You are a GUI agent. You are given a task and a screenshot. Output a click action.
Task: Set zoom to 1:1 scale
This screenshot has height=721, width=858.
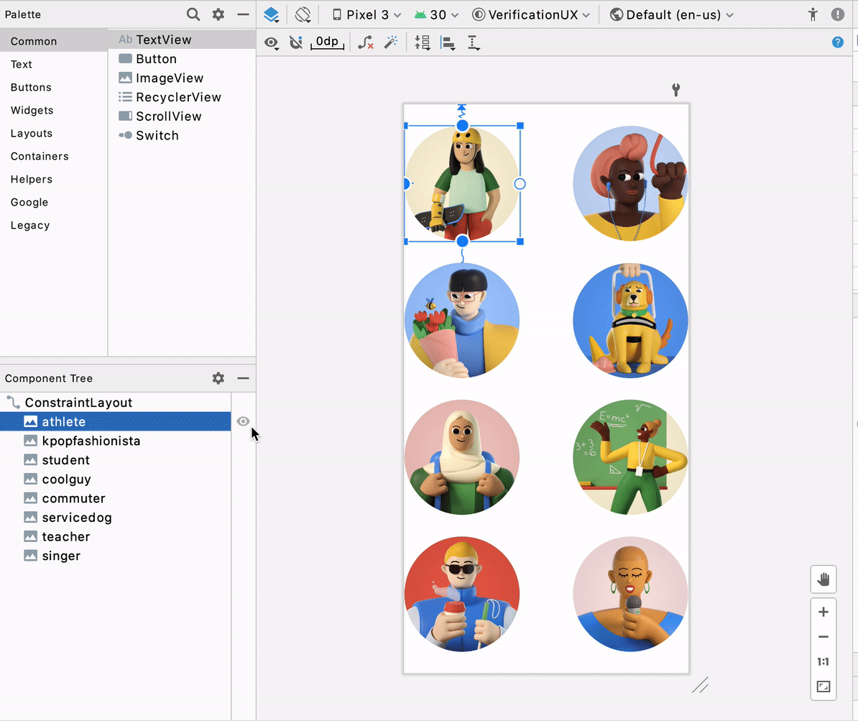tap(823, 661)
